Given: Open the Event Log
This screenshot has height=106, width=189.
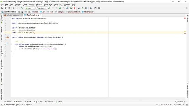Looking at the screenshot, I should pos(180,102).
